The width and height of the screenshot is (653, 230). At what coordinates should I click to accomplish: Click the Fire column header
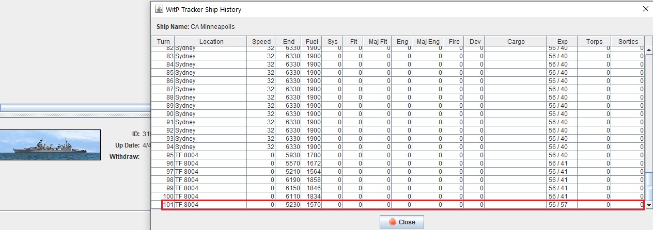tap(454, 42)
